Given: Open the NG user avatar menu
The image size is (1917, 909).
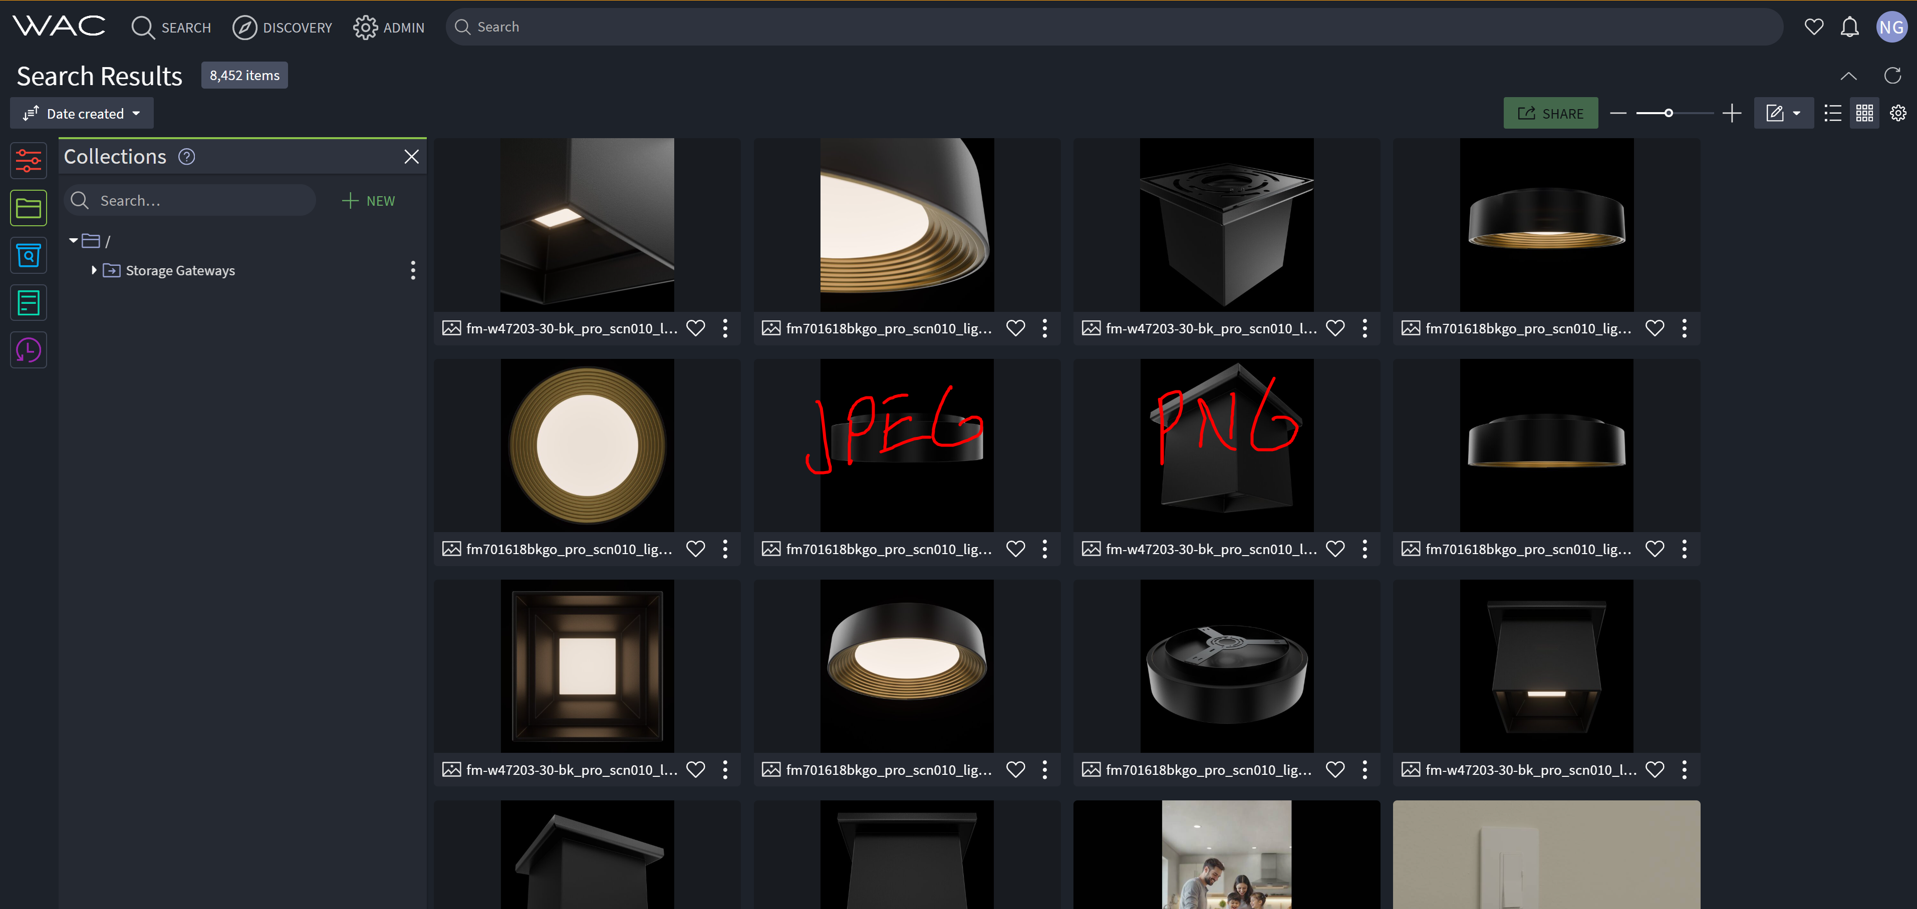Looking at the screenshot, I should click(1891, 27).
